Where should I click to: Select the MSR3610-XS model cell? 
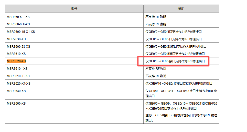74,54
